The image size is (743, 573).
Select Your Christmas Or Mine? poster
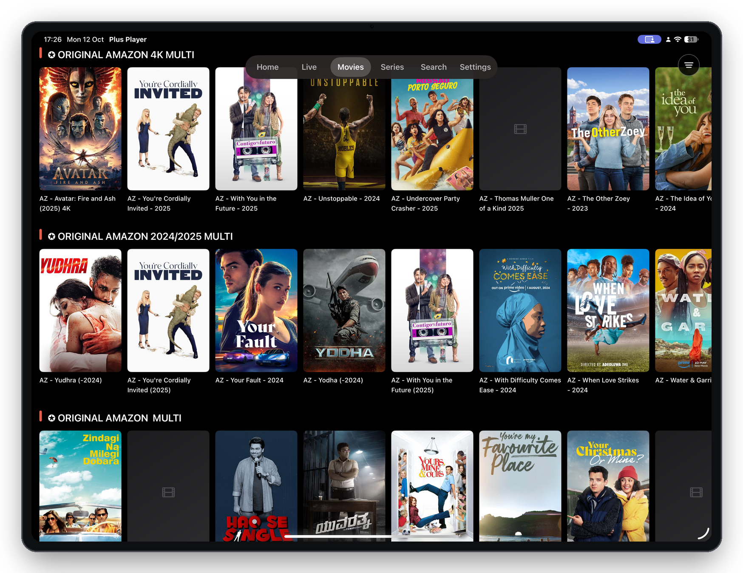point(608,486)
